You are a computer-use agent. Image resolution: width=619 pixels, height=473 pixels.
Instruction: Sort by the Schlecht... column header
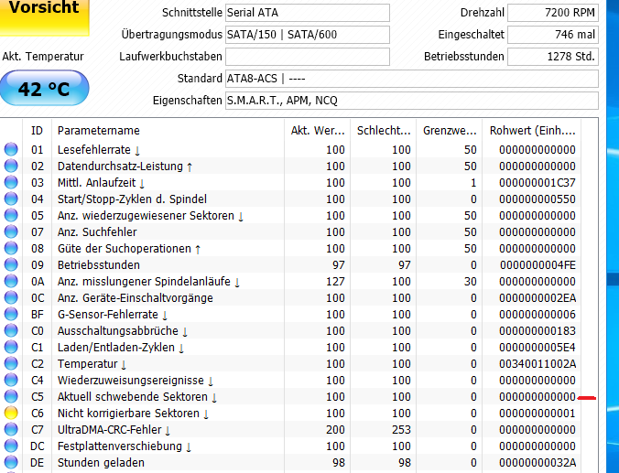click(x=383, y=131)
